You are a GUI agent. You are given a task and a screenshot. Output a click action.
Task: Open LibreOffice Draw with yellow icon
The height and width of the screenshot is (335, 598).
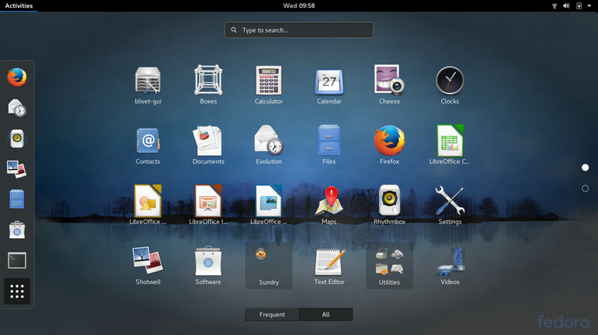coord(148,205)
